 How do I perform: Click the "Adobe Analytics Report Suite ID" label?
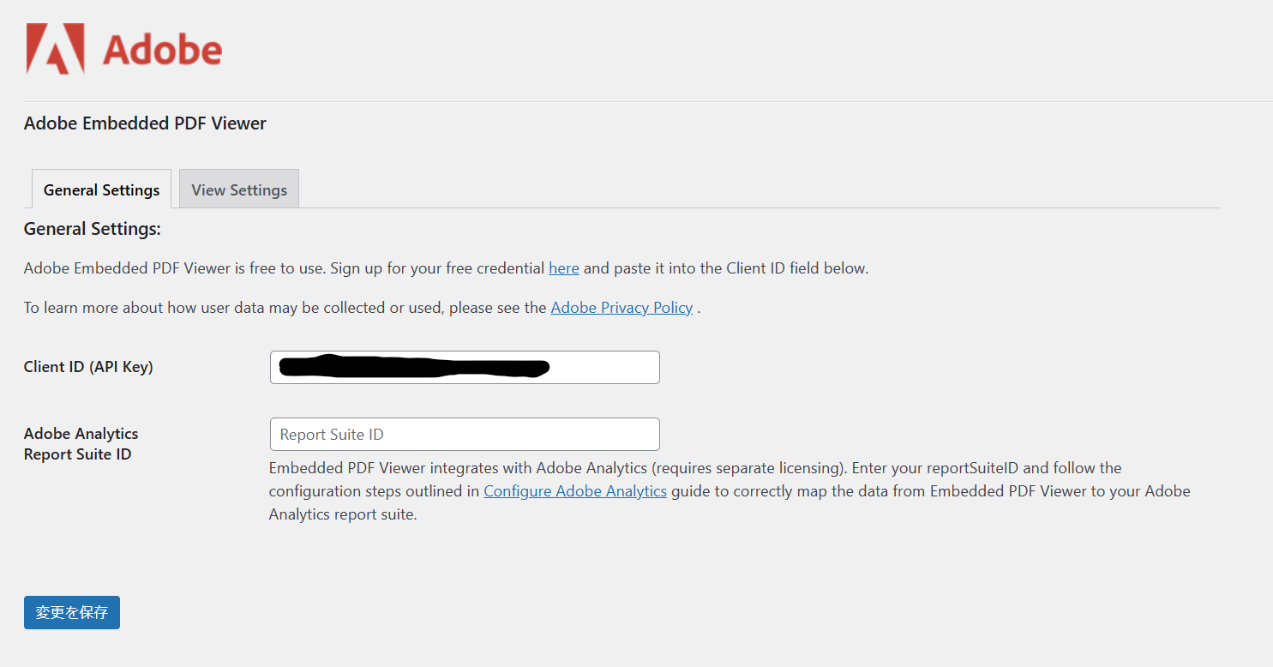pos(81,444)
